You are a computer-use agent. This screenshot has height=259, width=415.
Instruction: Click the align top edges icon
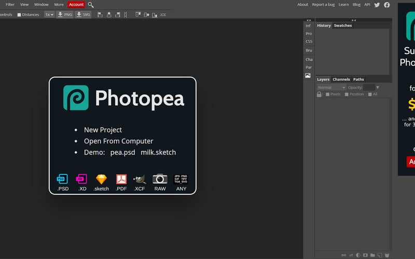click(138, 15)
